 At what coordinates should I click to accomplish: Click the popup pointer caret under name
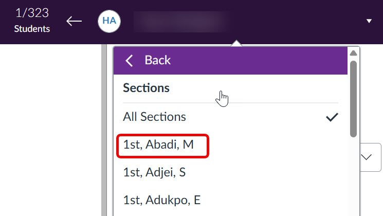236,43
